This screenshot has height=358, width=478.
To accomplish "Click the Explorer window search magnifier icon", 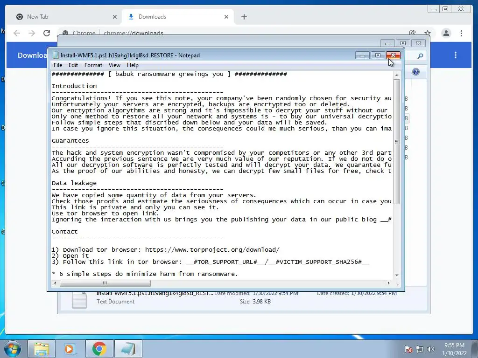I will [x=420, y=56].
